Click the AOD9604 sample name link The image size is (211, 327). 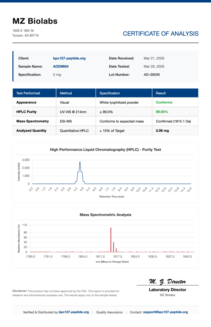(x=60, y=67)
